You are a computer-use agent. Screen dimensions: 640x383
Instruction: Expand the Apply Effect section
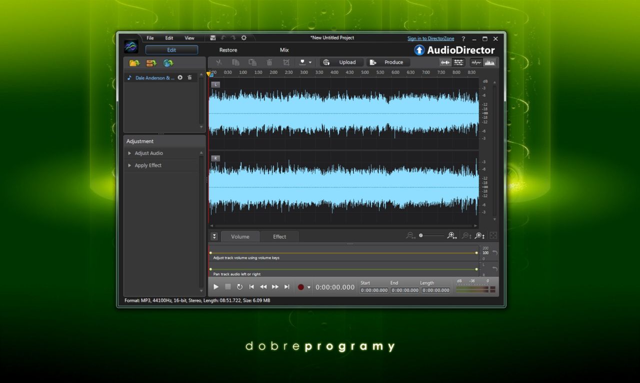click(x=144, y=165)
